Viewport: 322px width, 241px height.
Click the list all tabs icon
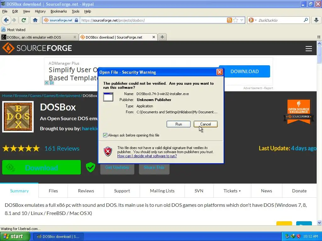pos(319,37)
